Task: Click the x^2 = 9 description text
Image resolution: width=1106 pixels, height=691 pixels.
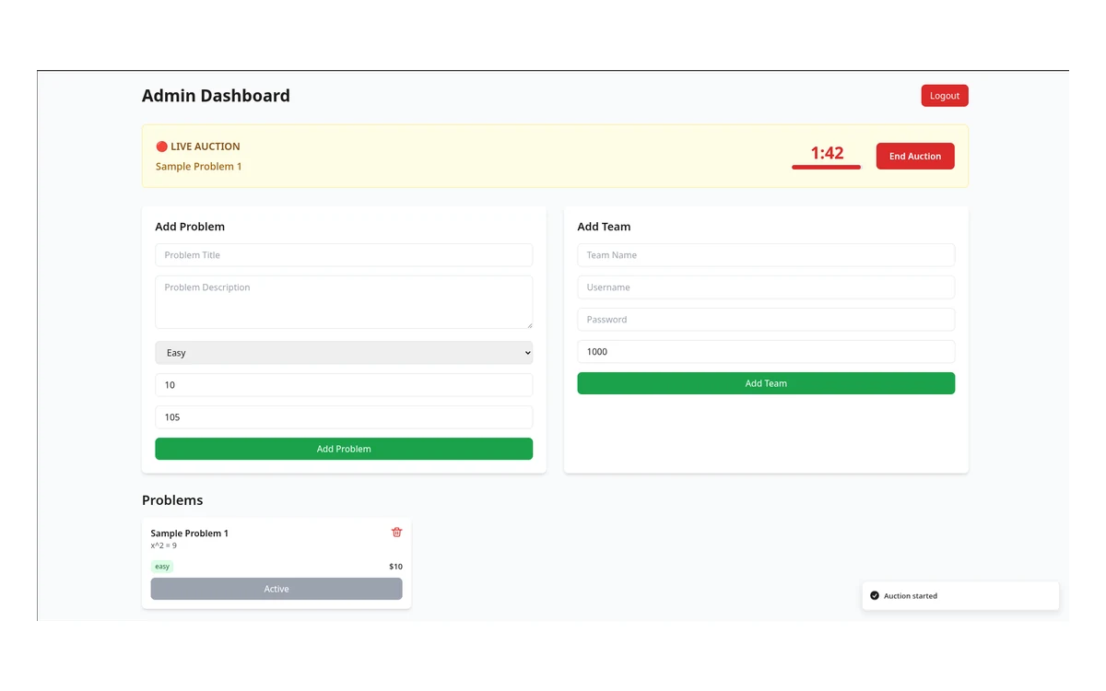Action: [164, 545]
